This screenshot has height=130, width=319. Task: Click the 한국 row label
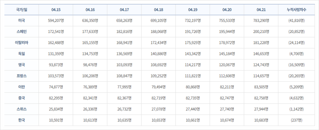(21, 120)
